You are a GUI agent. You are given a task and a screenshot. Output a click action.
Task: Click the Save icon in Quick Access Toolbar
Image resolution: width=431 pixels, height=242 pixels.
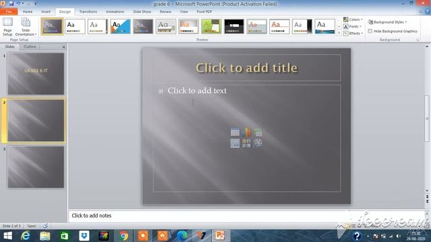pyautogui.click(x=11, y=3)
